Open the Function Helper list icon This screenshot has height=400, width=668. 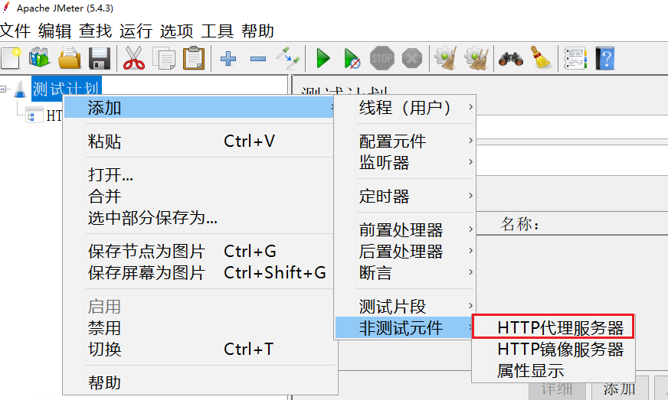[575, 58]
